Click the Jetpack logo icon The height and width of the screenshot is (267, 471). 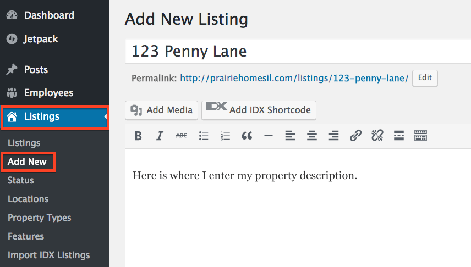[12, 39]
